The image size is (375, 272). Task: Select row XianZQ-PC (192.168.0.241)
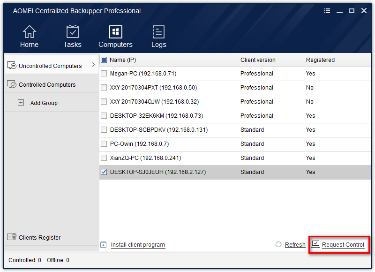[235, 158]
